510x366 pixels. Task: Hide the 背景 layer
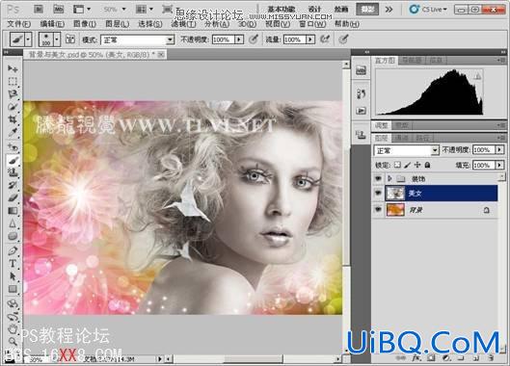coord(378,210)
